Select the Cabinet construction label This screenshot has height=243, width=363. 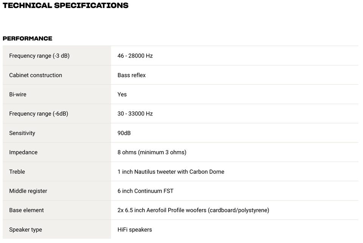pos(36,75)
